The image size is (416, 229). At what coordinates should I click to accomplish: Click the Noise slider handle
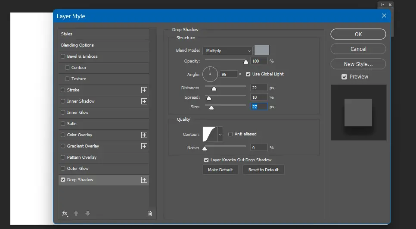pos(205,148)
